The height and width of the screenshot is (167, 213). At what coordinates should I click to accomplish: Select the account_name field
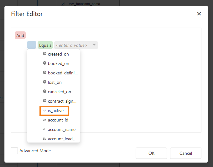click(x=54, y=129)
